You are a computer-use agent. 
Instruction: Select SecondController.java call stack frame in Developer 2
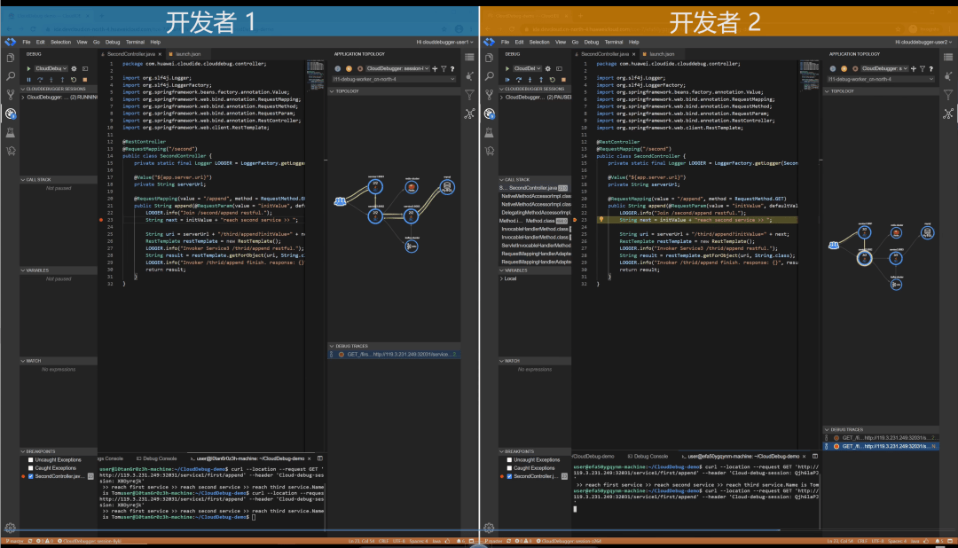(x=534, y=188)
